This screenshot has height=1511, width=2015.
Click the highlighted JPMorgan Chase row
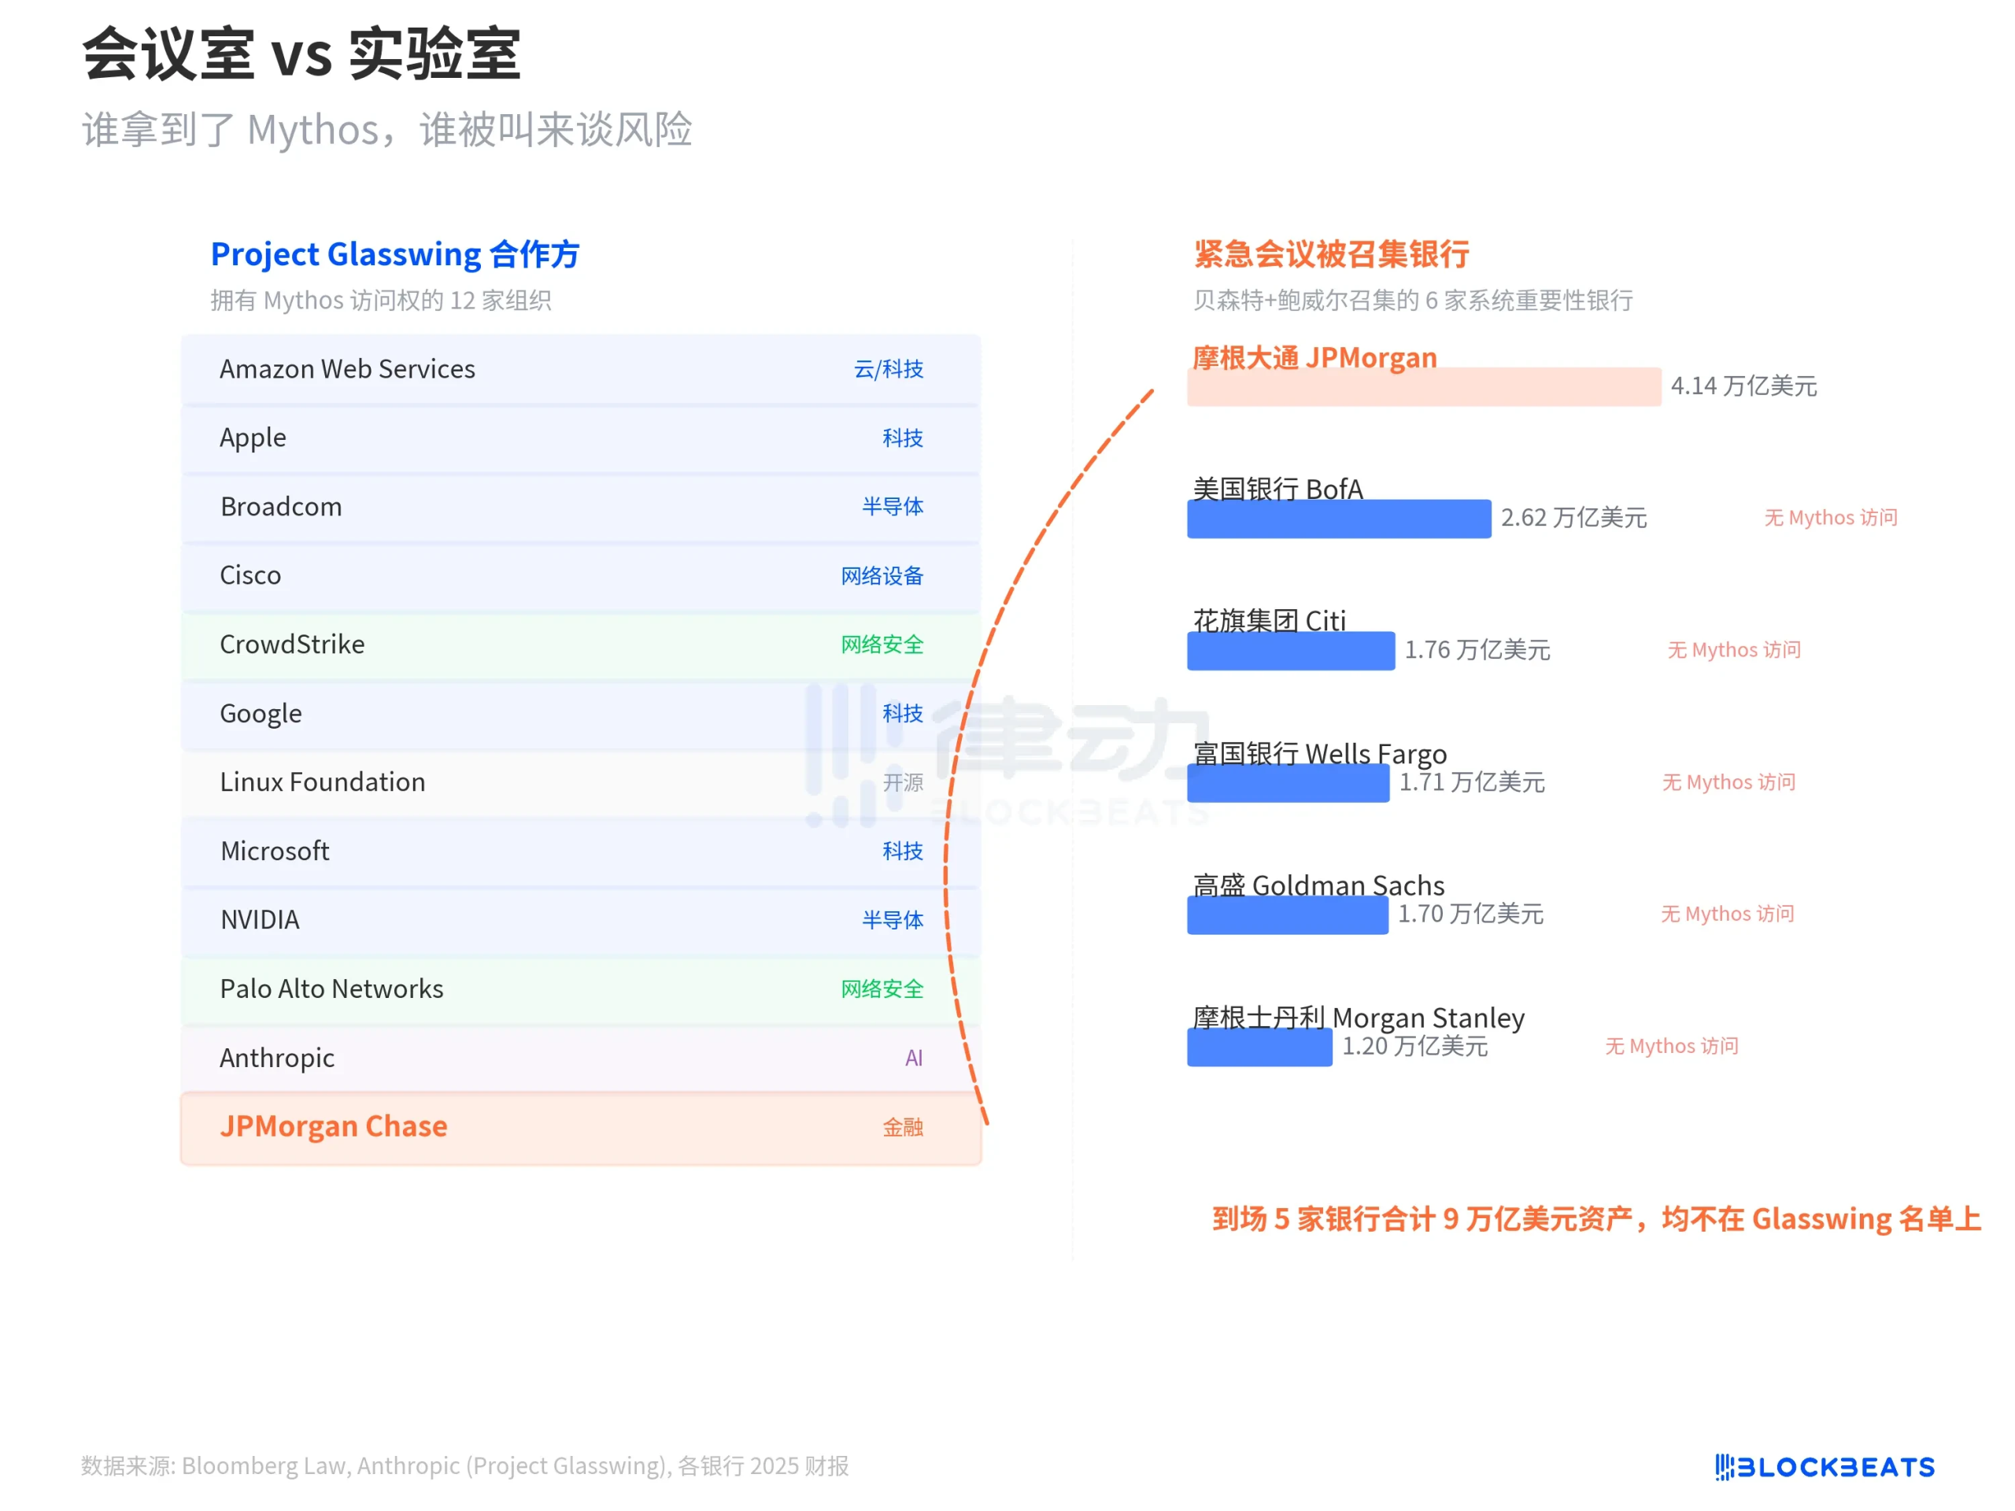point(332,1127)
